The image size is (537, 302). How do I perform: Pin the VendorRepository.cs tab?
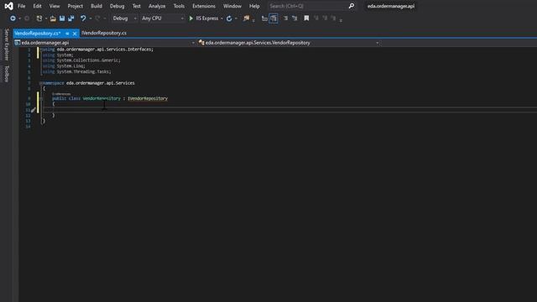pos(67,34)
